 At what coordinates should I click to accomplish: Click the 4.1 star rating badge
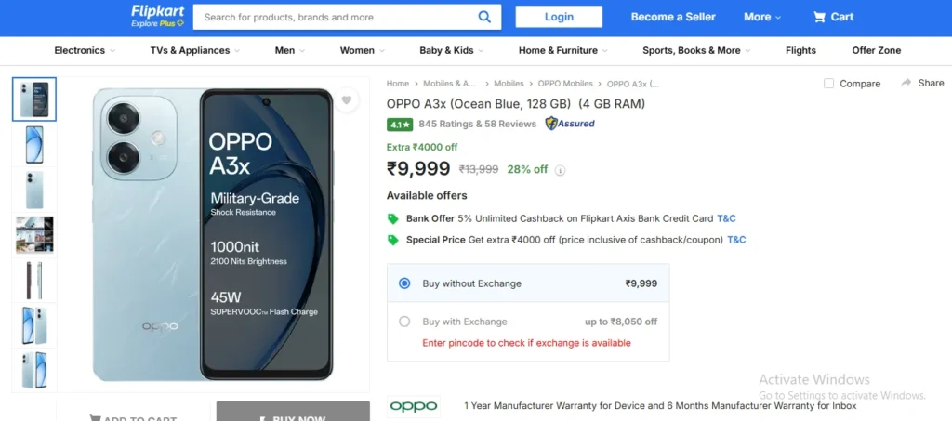pos(400,125)
